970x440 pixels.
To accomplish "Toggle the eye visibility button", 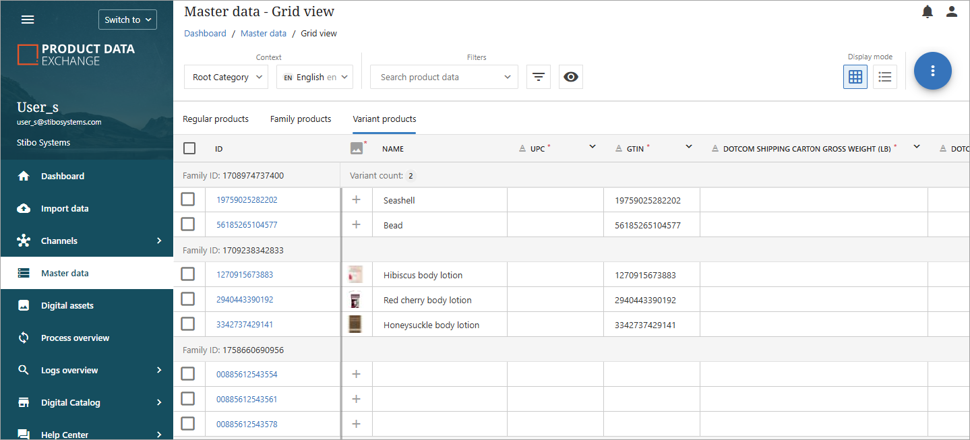I will (x=571, y=77).
